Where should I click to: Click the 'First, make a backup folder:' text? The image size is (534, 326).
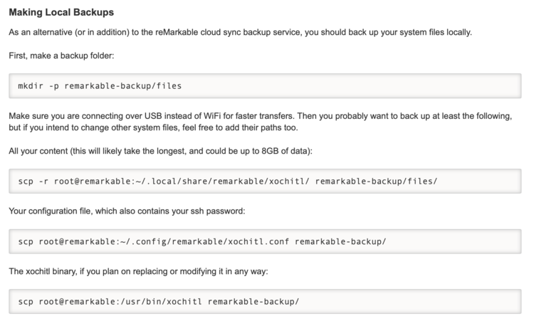point(63,54)
